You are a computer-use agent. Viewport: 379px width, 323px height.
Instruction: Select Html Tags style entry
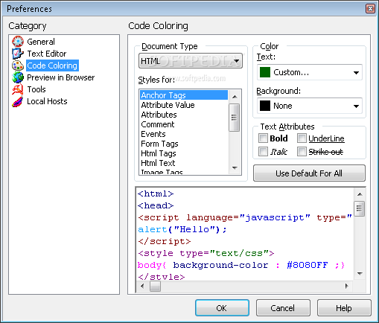(184, 153)
